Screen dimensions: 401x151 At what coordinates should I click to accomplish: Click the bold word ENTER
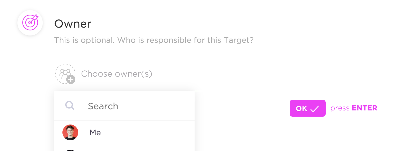(x=365, y=108)
